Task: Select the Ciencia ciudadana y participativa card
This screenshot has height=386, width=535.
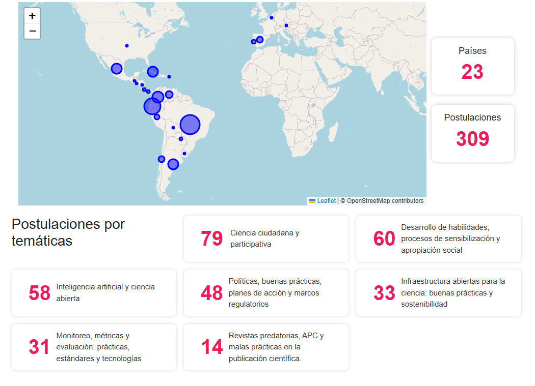Action: [x=266, y=239]
